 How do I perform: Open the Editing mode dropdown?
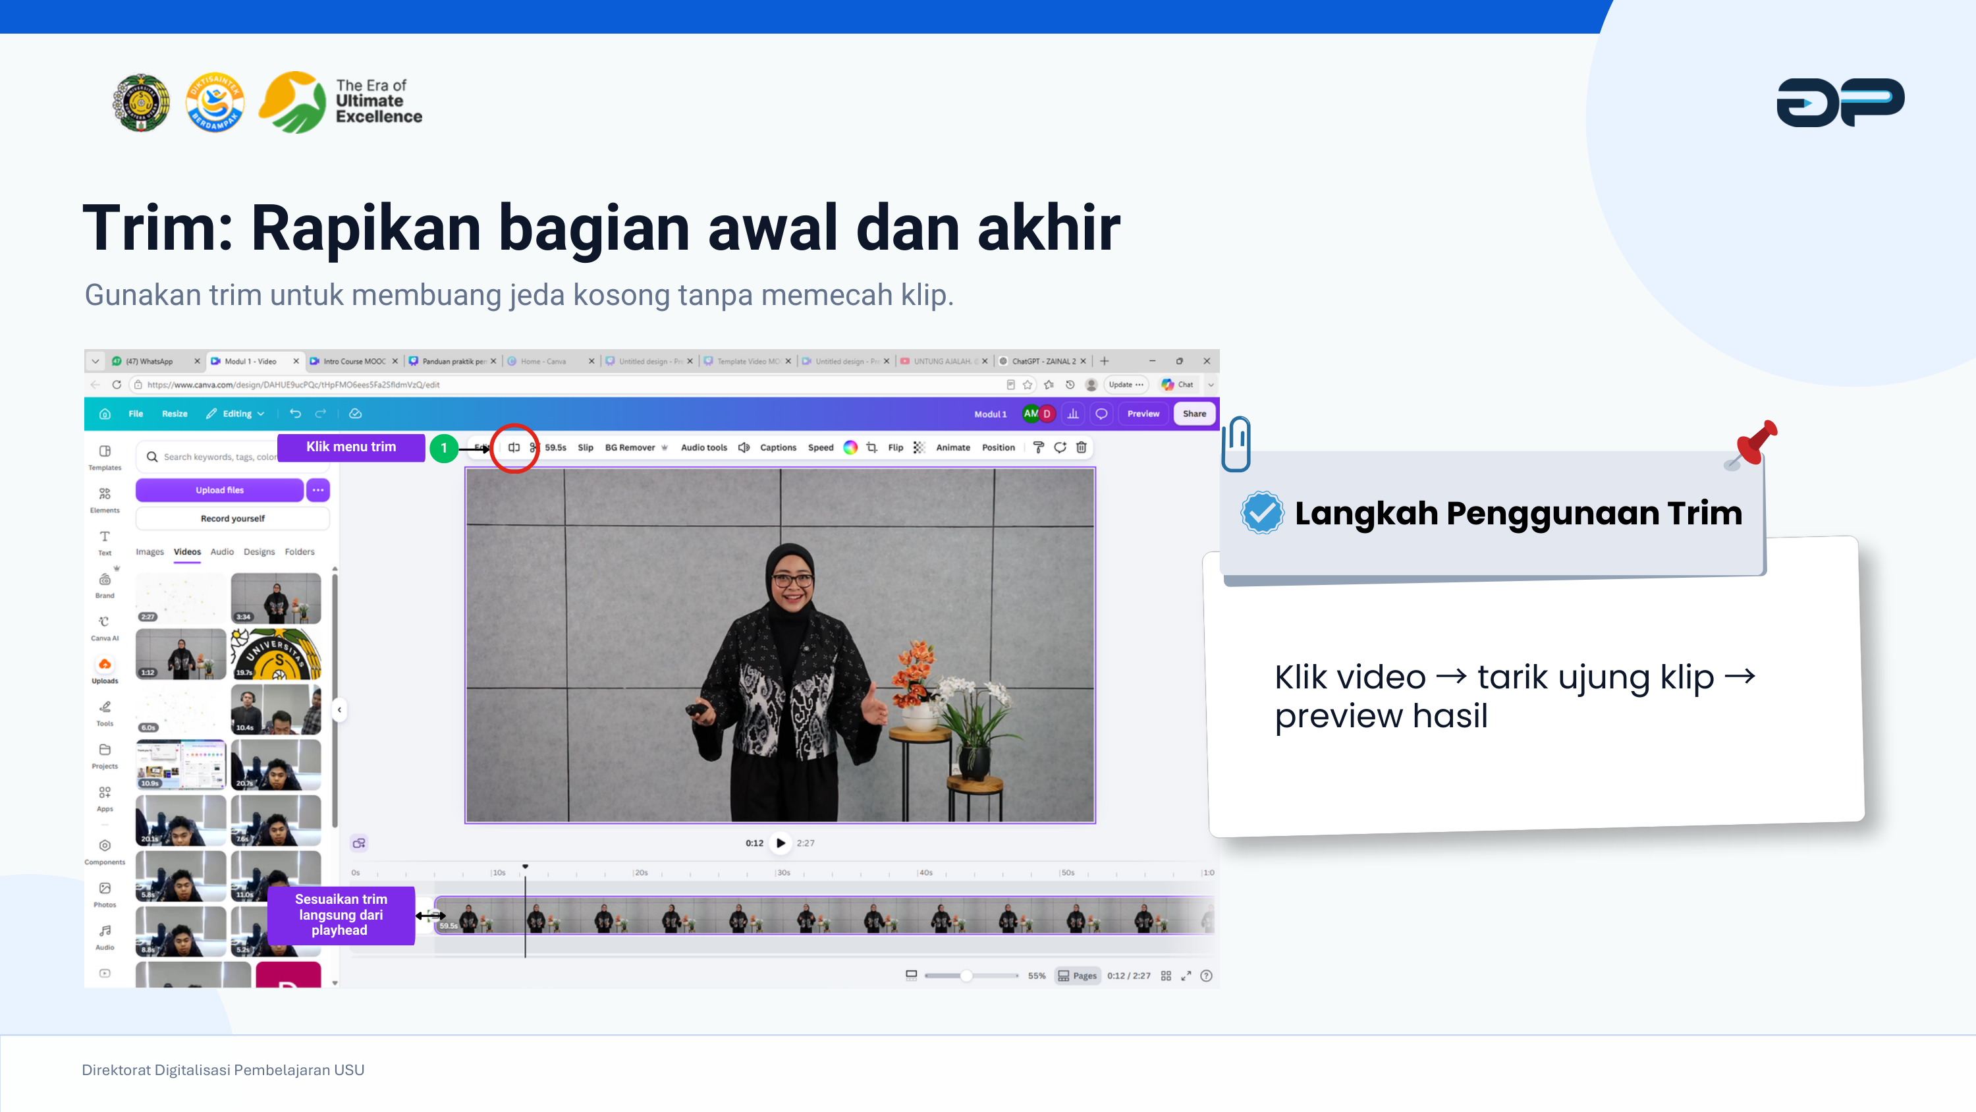point(234,414)
